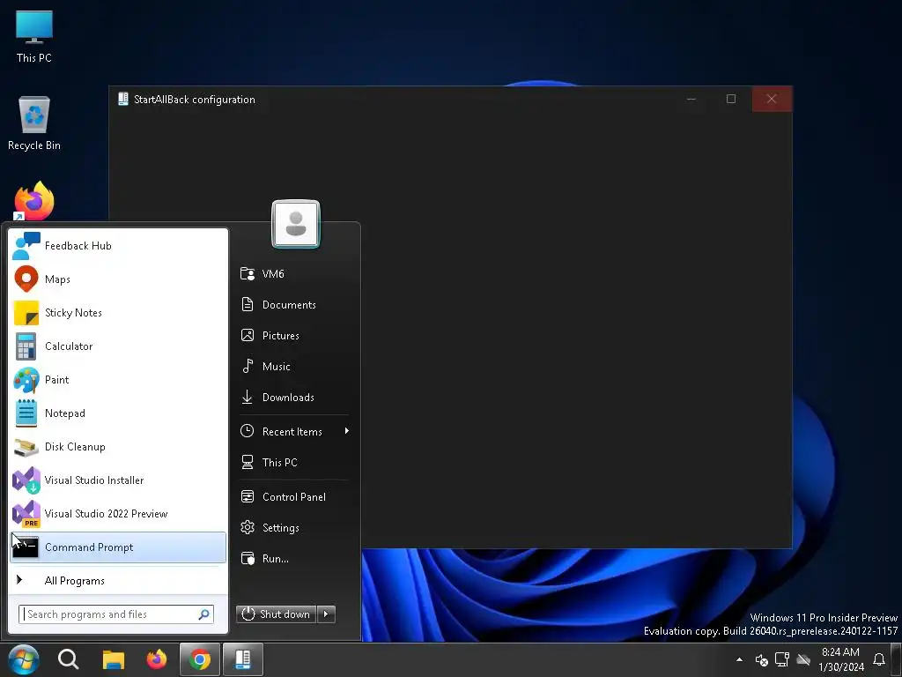902x677 pixels.
Task: Click the search magnifier in start menu search box
Action: pos(203,614)
